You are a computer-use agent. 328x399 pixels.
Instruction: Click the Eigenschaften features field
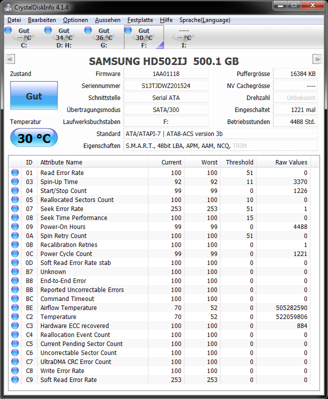click(x=220, y=146)
